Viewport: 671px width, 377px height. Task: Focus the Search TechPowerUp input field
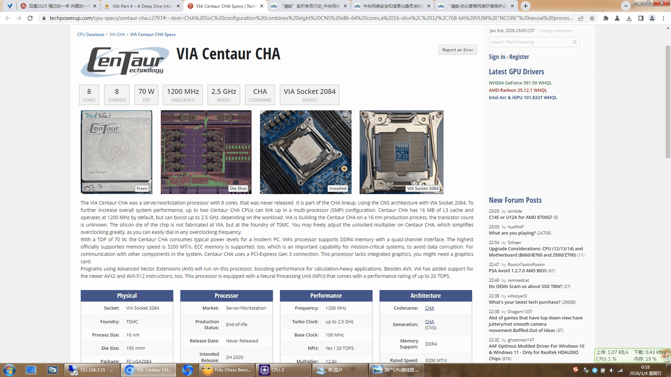point(530,42)
